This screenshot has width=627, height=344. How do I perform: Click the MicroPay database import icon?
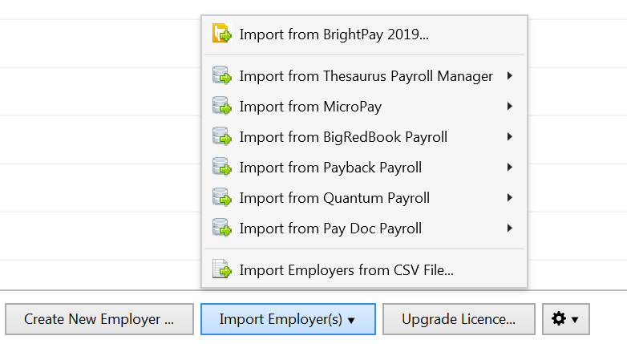tap(222, 106)
